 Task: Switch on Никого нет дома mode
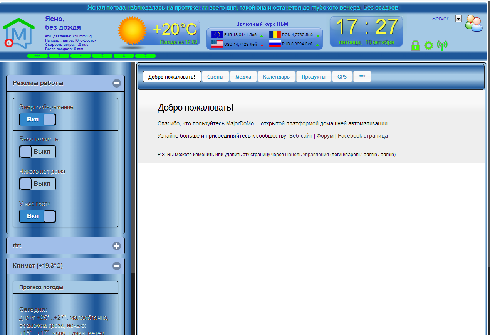(x=37, y=184)
